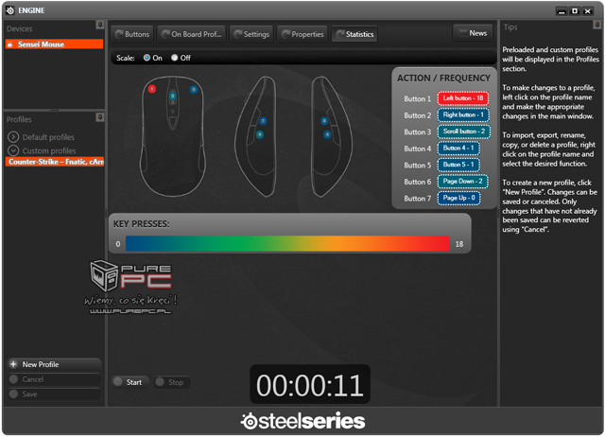The height and width of the screenshot is (437, 605).
Task: Click the Button 4 - 1 label
Action: (458, 148)
